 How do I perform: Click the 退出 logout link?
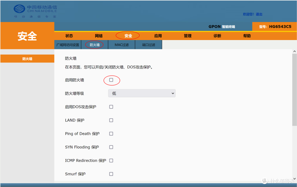(x=259, y=14)
